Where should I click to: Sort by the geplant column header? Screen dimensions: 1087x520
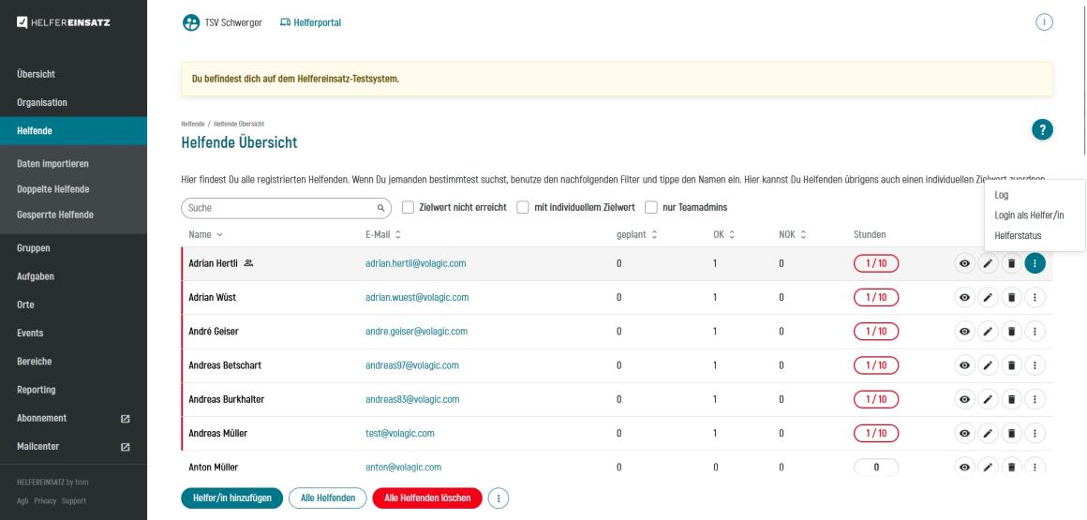point(636,234)
